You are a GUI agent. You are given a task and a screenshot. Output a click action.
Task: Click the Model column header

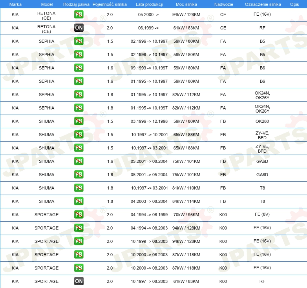tap(47, 4)
